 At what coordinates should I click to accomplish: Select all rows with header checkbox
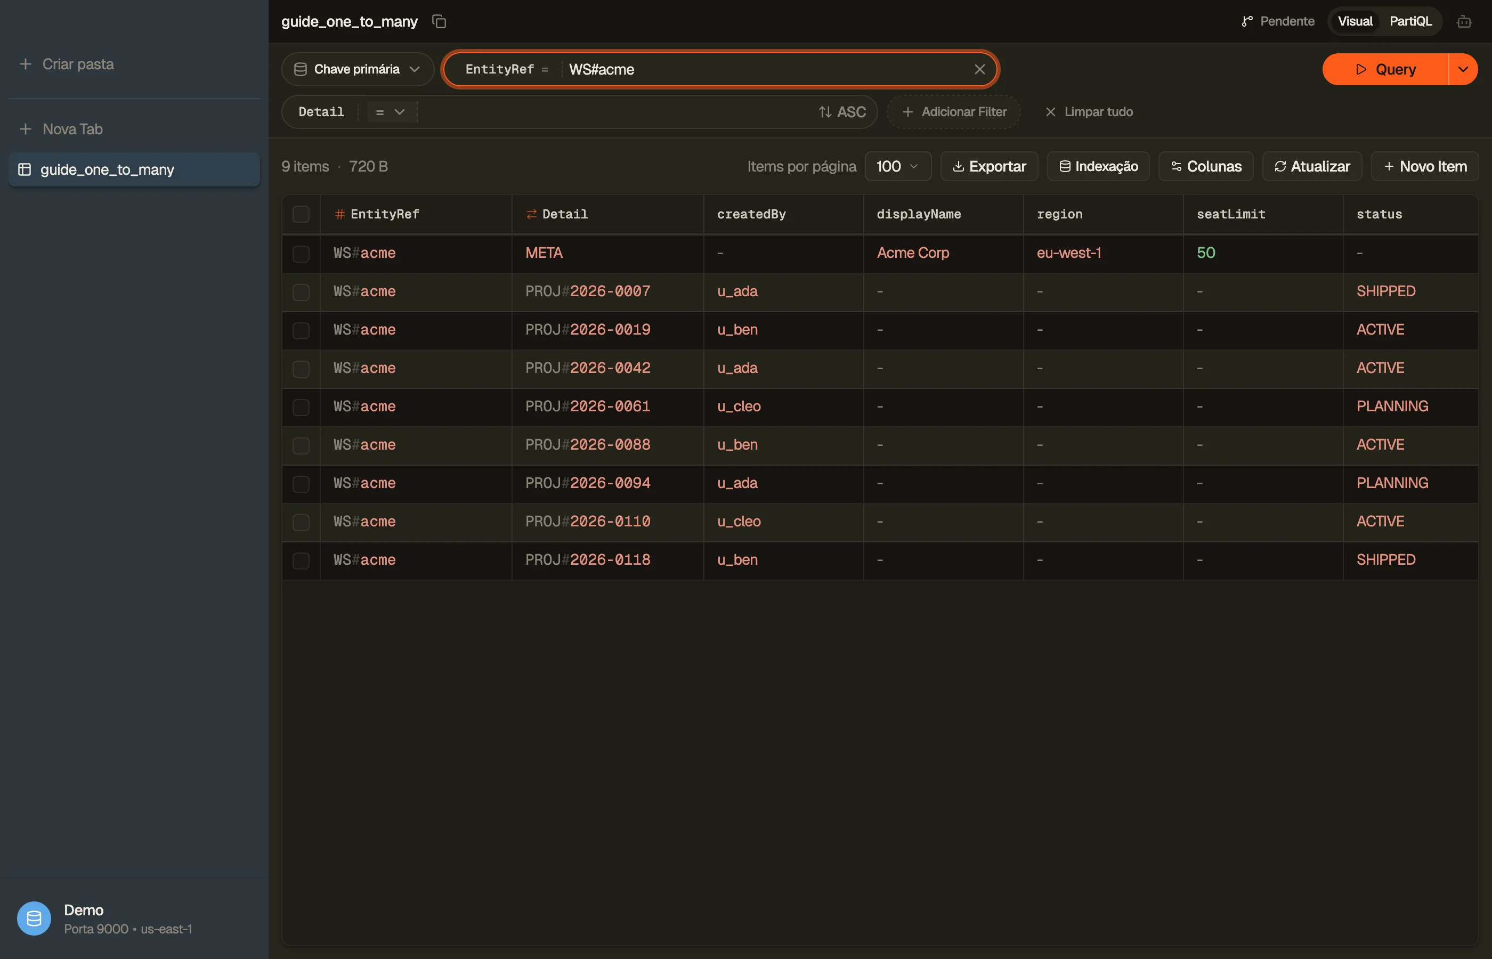click(x=301, y=214)
